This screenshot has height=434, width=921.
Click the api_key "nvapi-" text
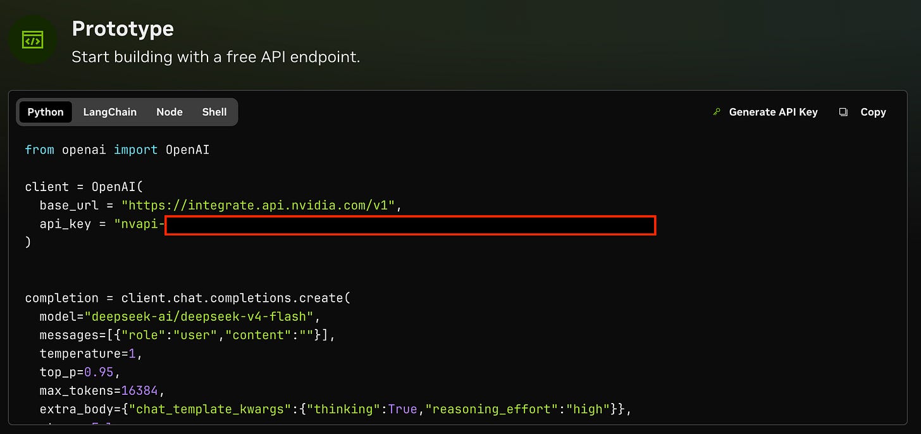(140, 224)
